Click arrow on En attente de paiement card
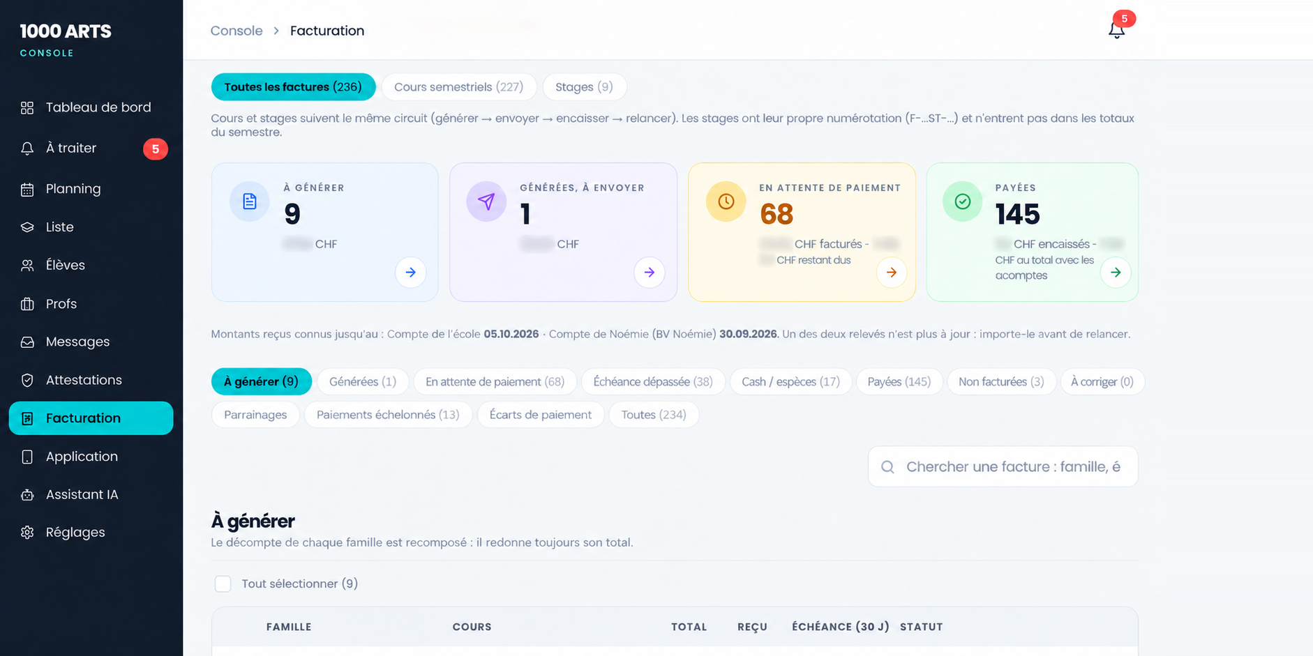Image resolution: width=1313 pixels, height=656 pixels. 892,273
